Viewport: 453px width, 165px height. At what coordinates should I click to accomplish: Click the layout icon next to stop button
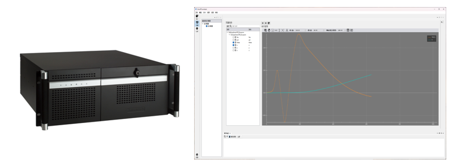click(x=269, y=23)
